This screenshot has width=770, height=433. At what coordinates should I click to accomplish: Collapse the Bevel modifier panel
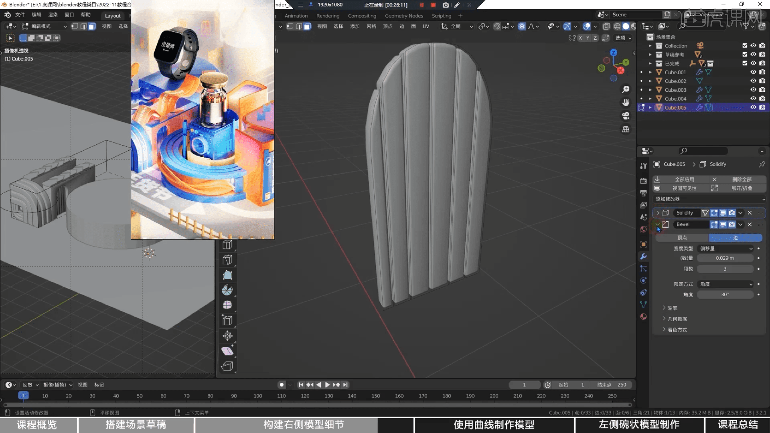(658, 225)
